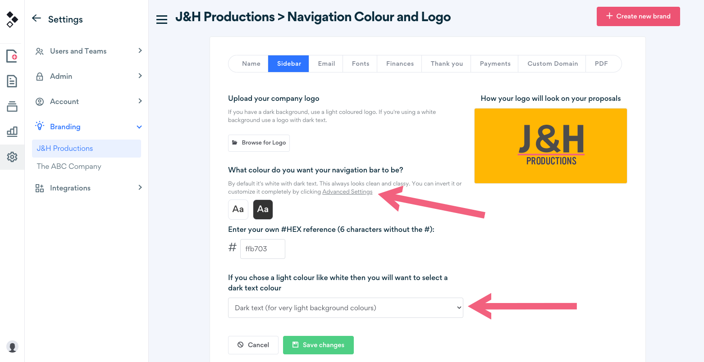Go back using the arrow next to Settings

tap(37, 18)
